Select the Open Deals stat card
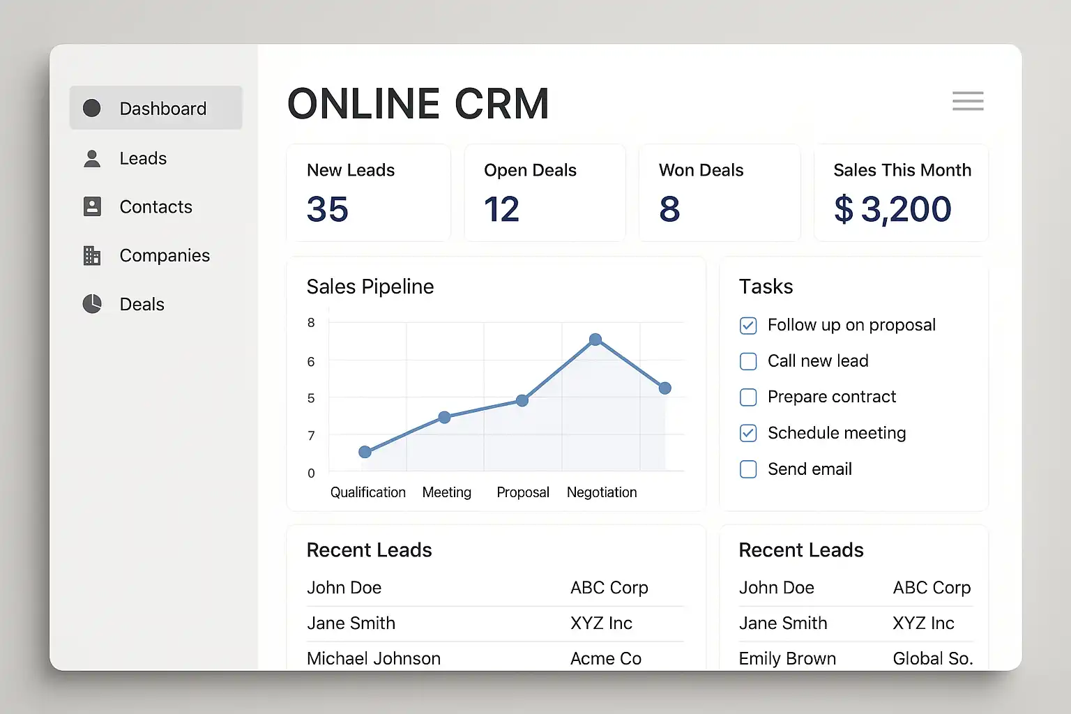1071x714 pixels. pyautogui.click(x=545, y=193)
